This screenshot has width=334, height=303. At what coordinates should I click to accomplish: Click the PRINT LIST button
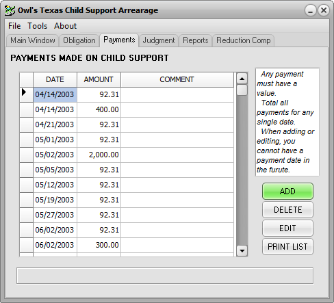287,247
